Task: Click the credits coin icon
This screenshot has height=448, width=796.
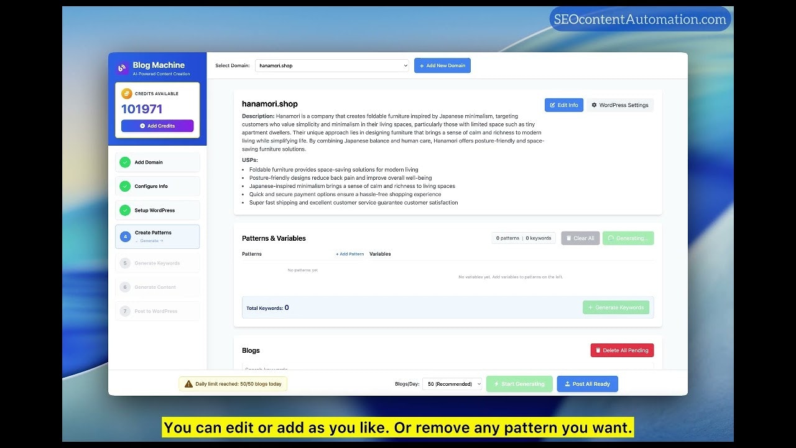Action: tap(126, 93)
